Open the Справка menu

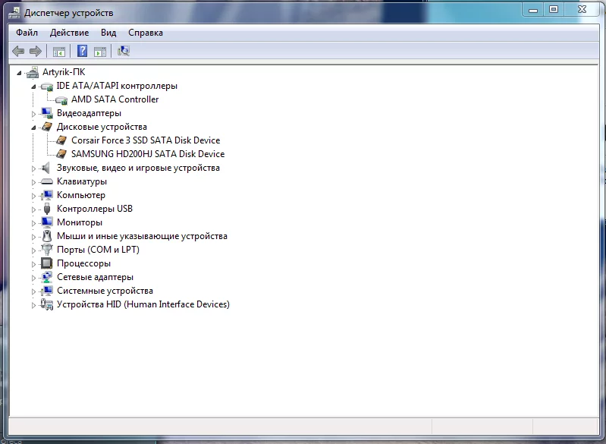pos(146,33)
